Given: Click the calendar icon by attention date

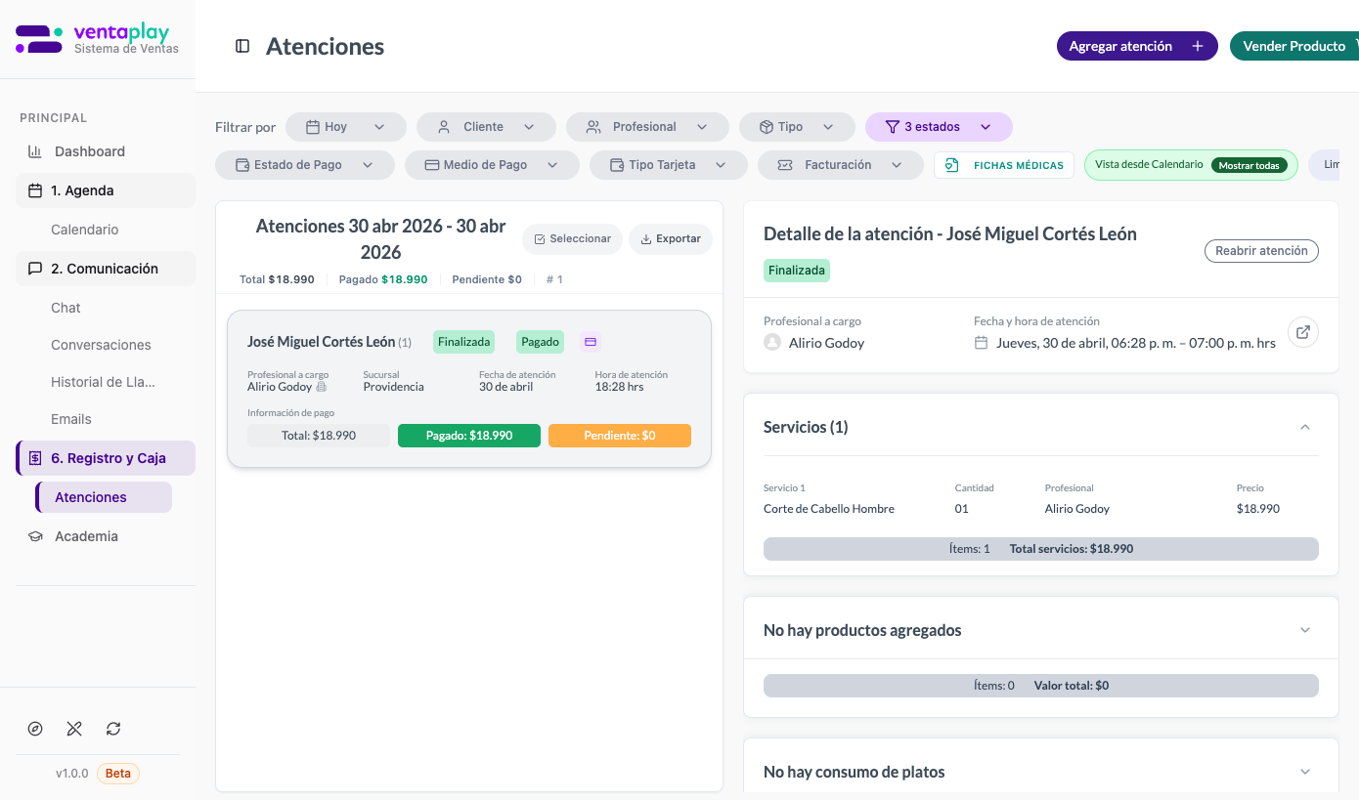Looking at the screenshot, I should pos(982,343).
